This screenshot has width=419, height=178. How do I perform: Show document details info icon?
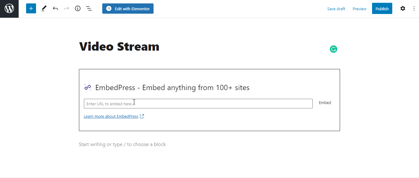(x=78, y=9)
